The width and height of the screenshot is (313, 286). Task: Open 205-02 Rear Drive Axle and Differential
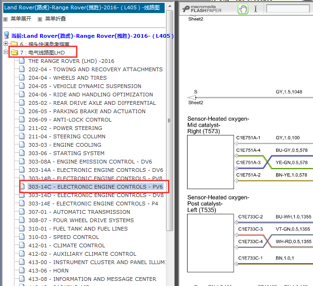pos(92,103)
